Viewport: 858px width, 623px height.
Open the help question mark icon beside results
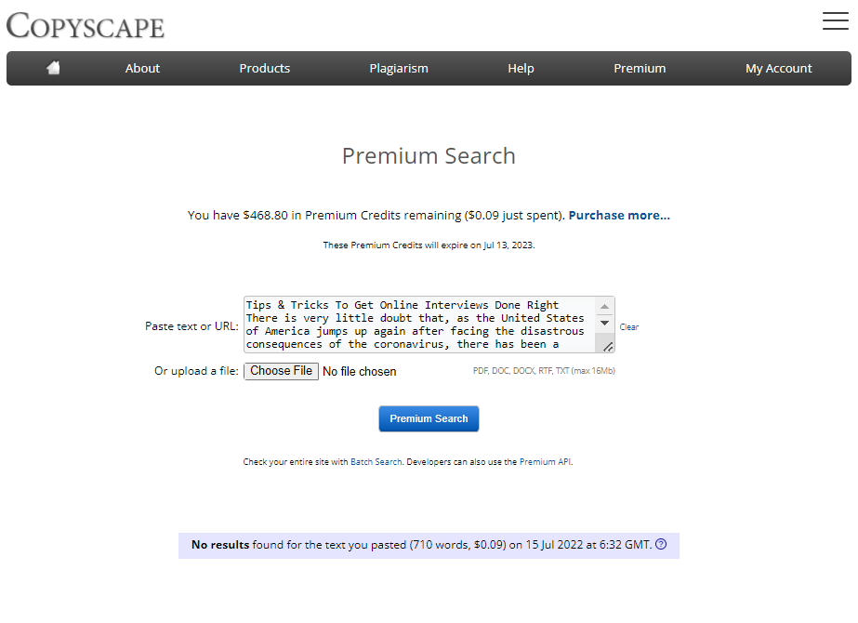[x=661, y=544]
